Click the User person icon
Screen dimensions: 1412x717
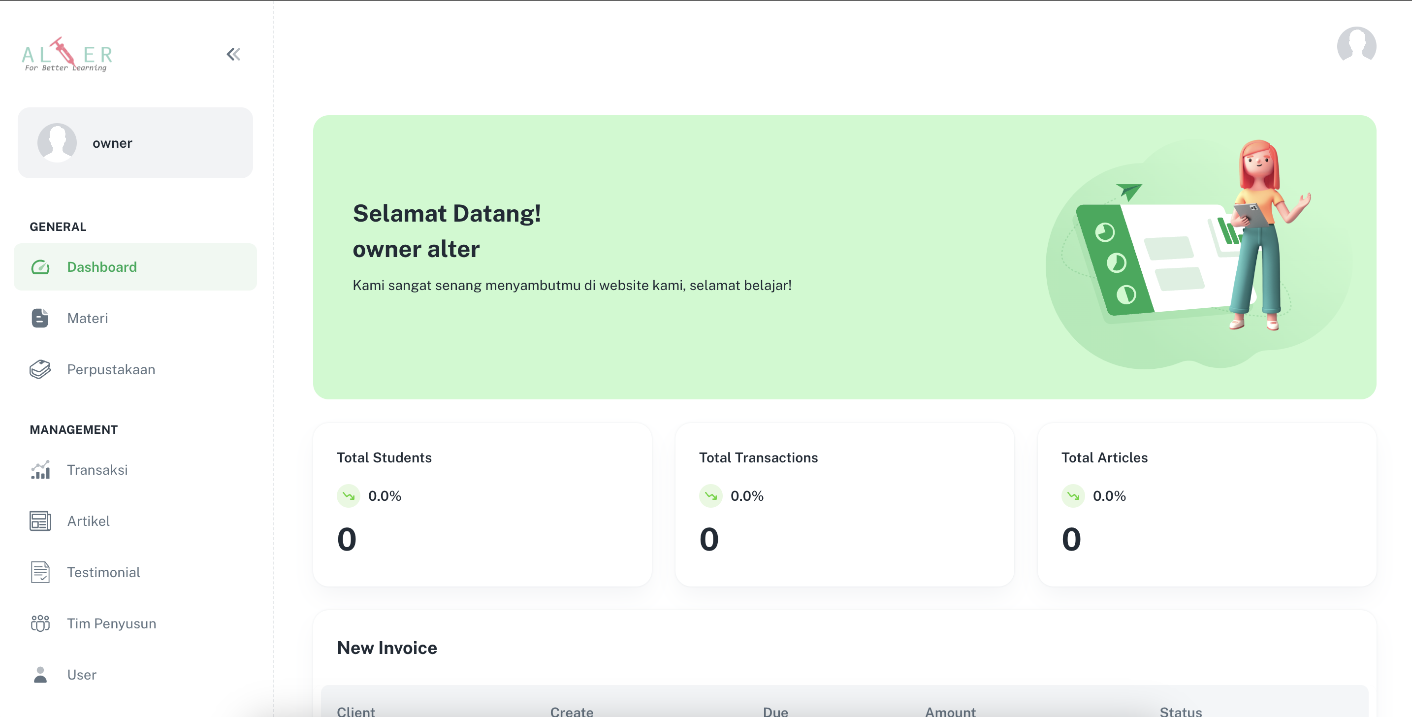click(x=40, y=675)
